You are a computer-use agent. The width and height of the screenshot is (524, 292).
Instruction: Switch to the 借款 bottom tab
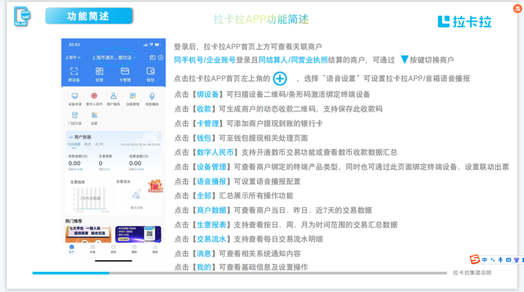(134, 249)
